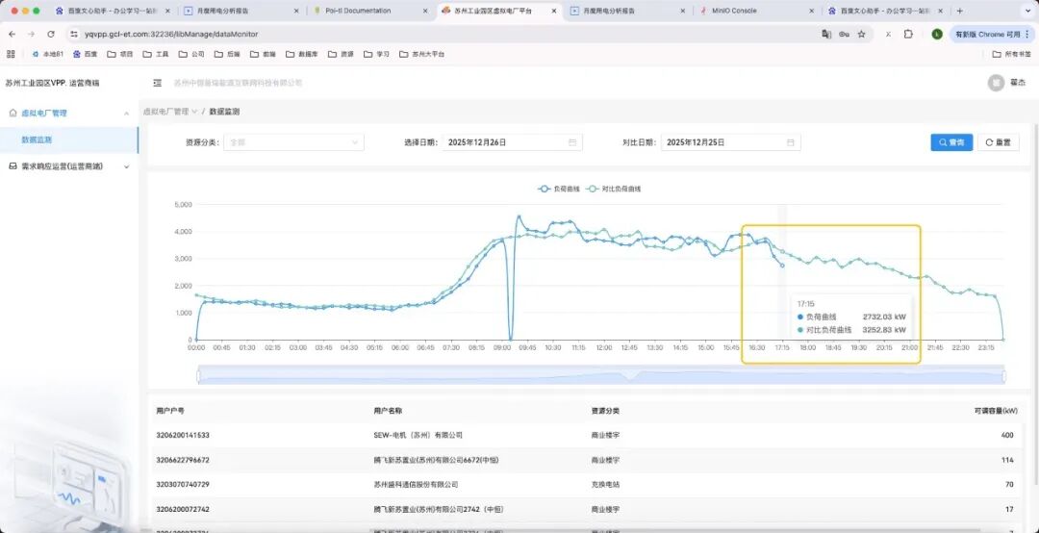This screenshot has width=1039, height=533.
Task: Collapse the sidebar with the hamburger icon
Action: pyautogui.click(x=157, y=84)
